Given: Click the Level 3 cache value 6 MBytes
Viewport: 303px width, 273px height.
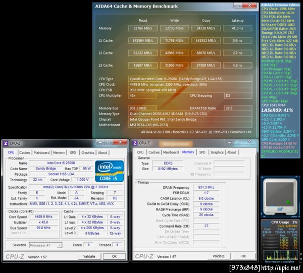Looking at the screenshot, I should click(x=92, y=233).
